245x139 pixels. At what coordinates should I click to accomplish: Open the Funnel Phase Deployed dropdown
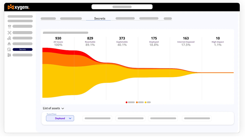pyautogui.click(x=60, y=118)
